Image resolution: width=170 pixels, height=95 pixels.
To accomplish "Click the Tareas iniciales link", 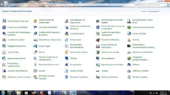I will (x=76, y=71).
